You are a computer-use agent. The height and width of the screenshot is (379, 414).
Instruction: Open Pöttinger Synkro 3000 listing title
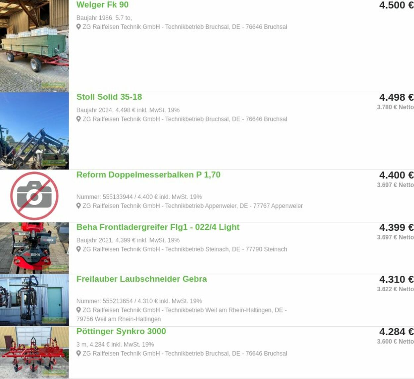tap(121, 331)
